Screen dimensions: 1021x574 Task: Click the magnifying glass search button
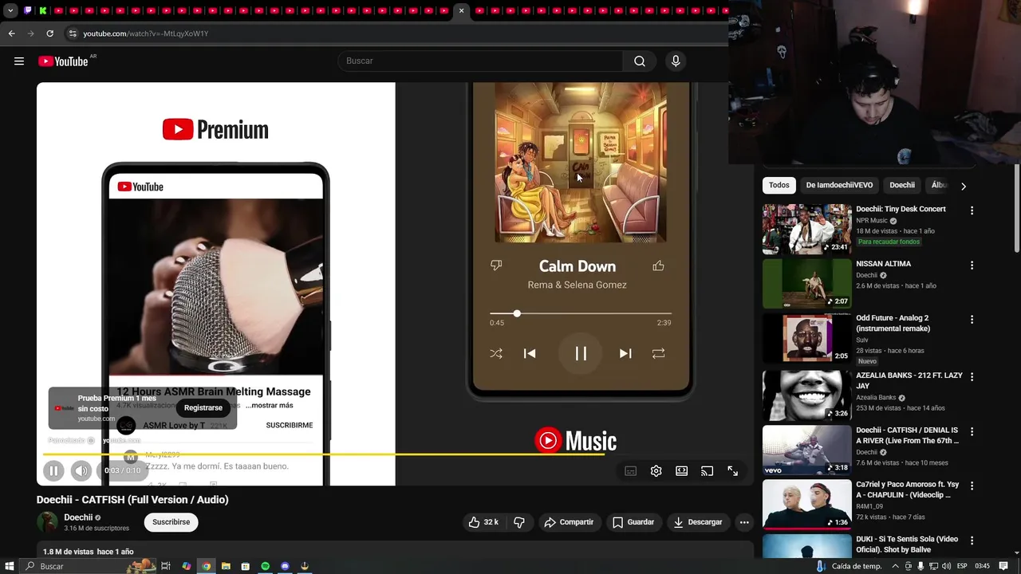pos(640,61)
